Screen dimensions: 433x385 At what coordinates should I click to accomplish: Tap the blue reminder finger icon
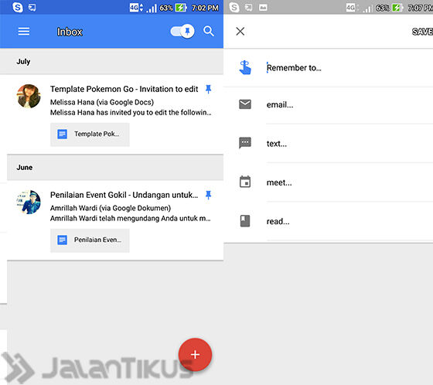tap(245, 68)
